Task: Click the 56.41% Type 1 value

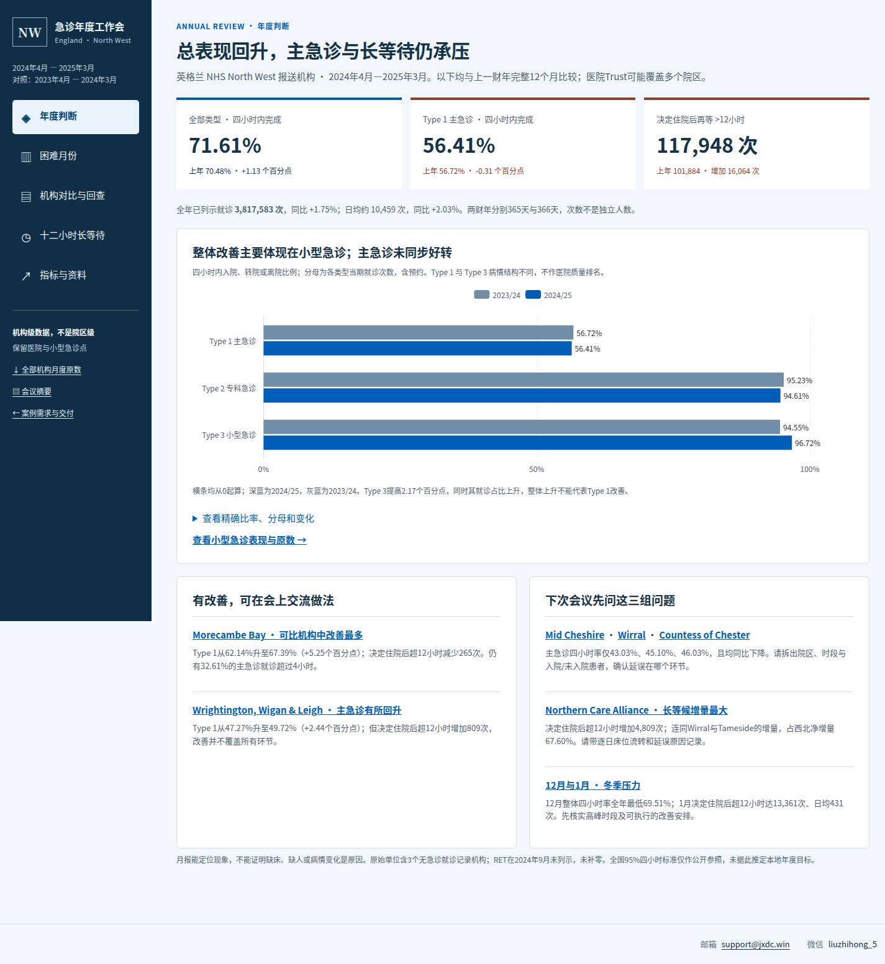Action: coord(459,145)
